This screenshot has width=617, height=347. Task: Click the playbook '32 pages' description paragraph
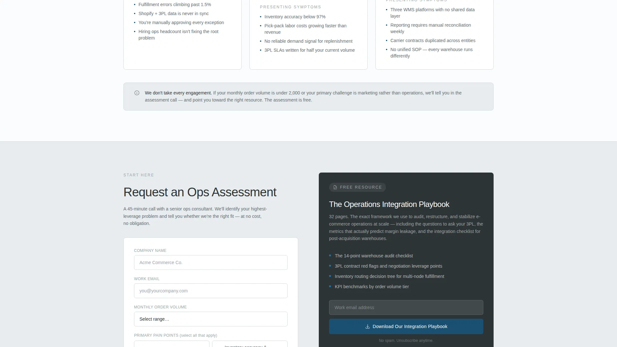click(x=406, y=227)
